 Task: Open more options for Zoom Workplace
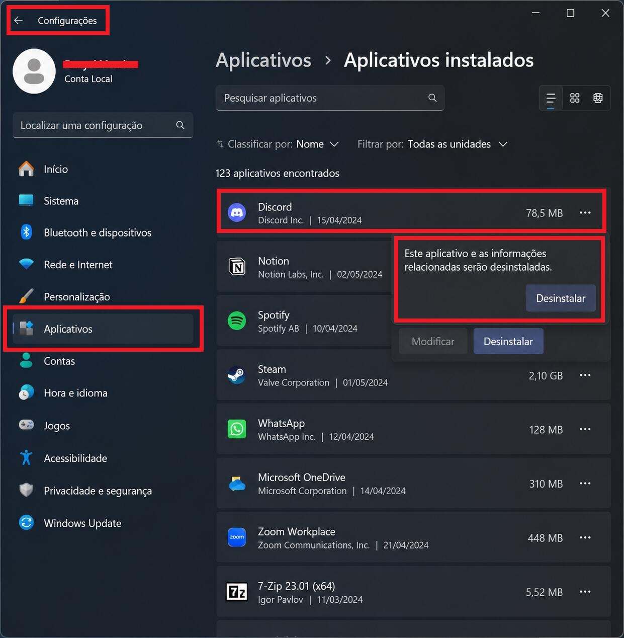point(585,538)
